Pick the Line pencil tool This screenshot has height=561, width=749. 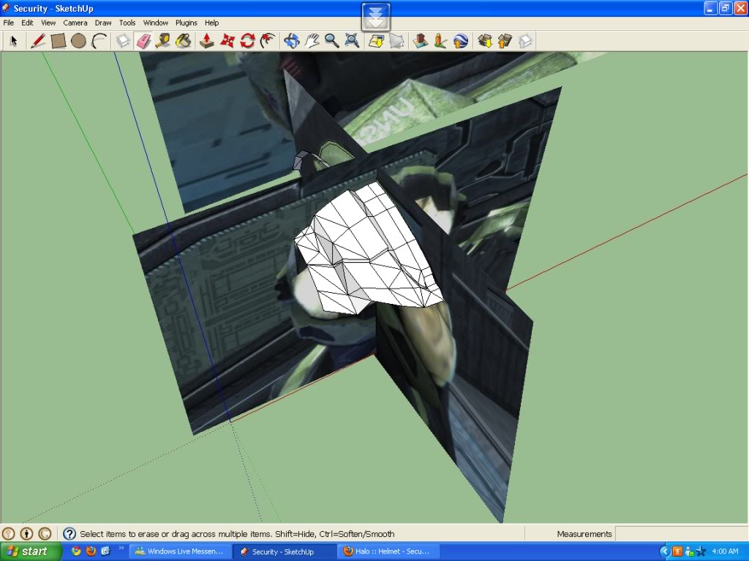[38, 41]
